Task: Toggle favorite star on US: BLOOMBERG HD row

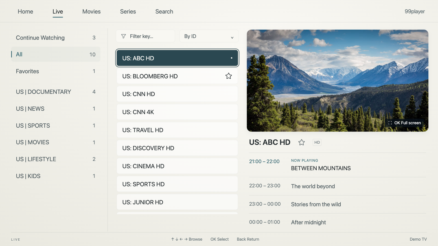Action: (229, 76)
